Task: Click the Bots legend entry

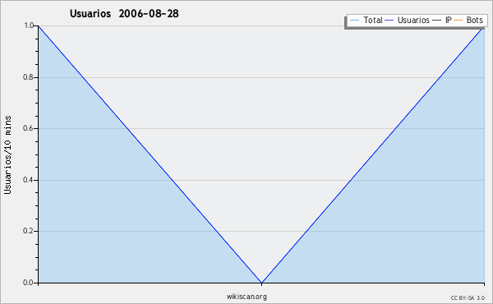Action: coord(468,20)
